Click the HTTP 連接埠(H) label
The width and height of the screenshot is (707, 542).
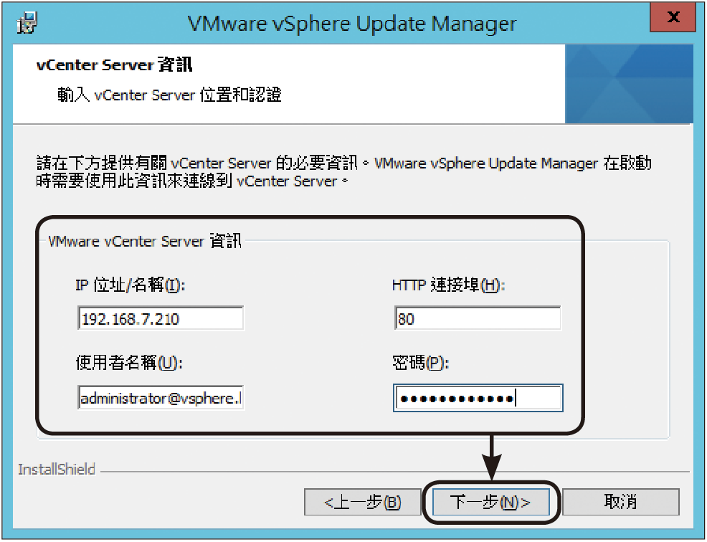point(449,285)
